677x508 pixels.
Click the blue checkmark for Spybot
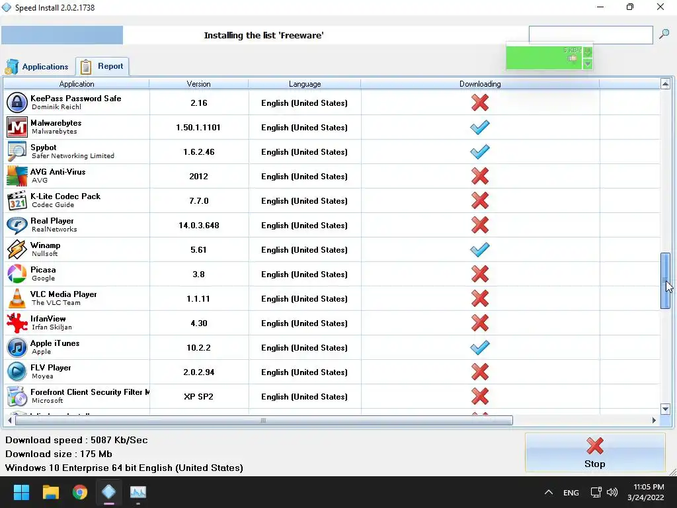480,151
